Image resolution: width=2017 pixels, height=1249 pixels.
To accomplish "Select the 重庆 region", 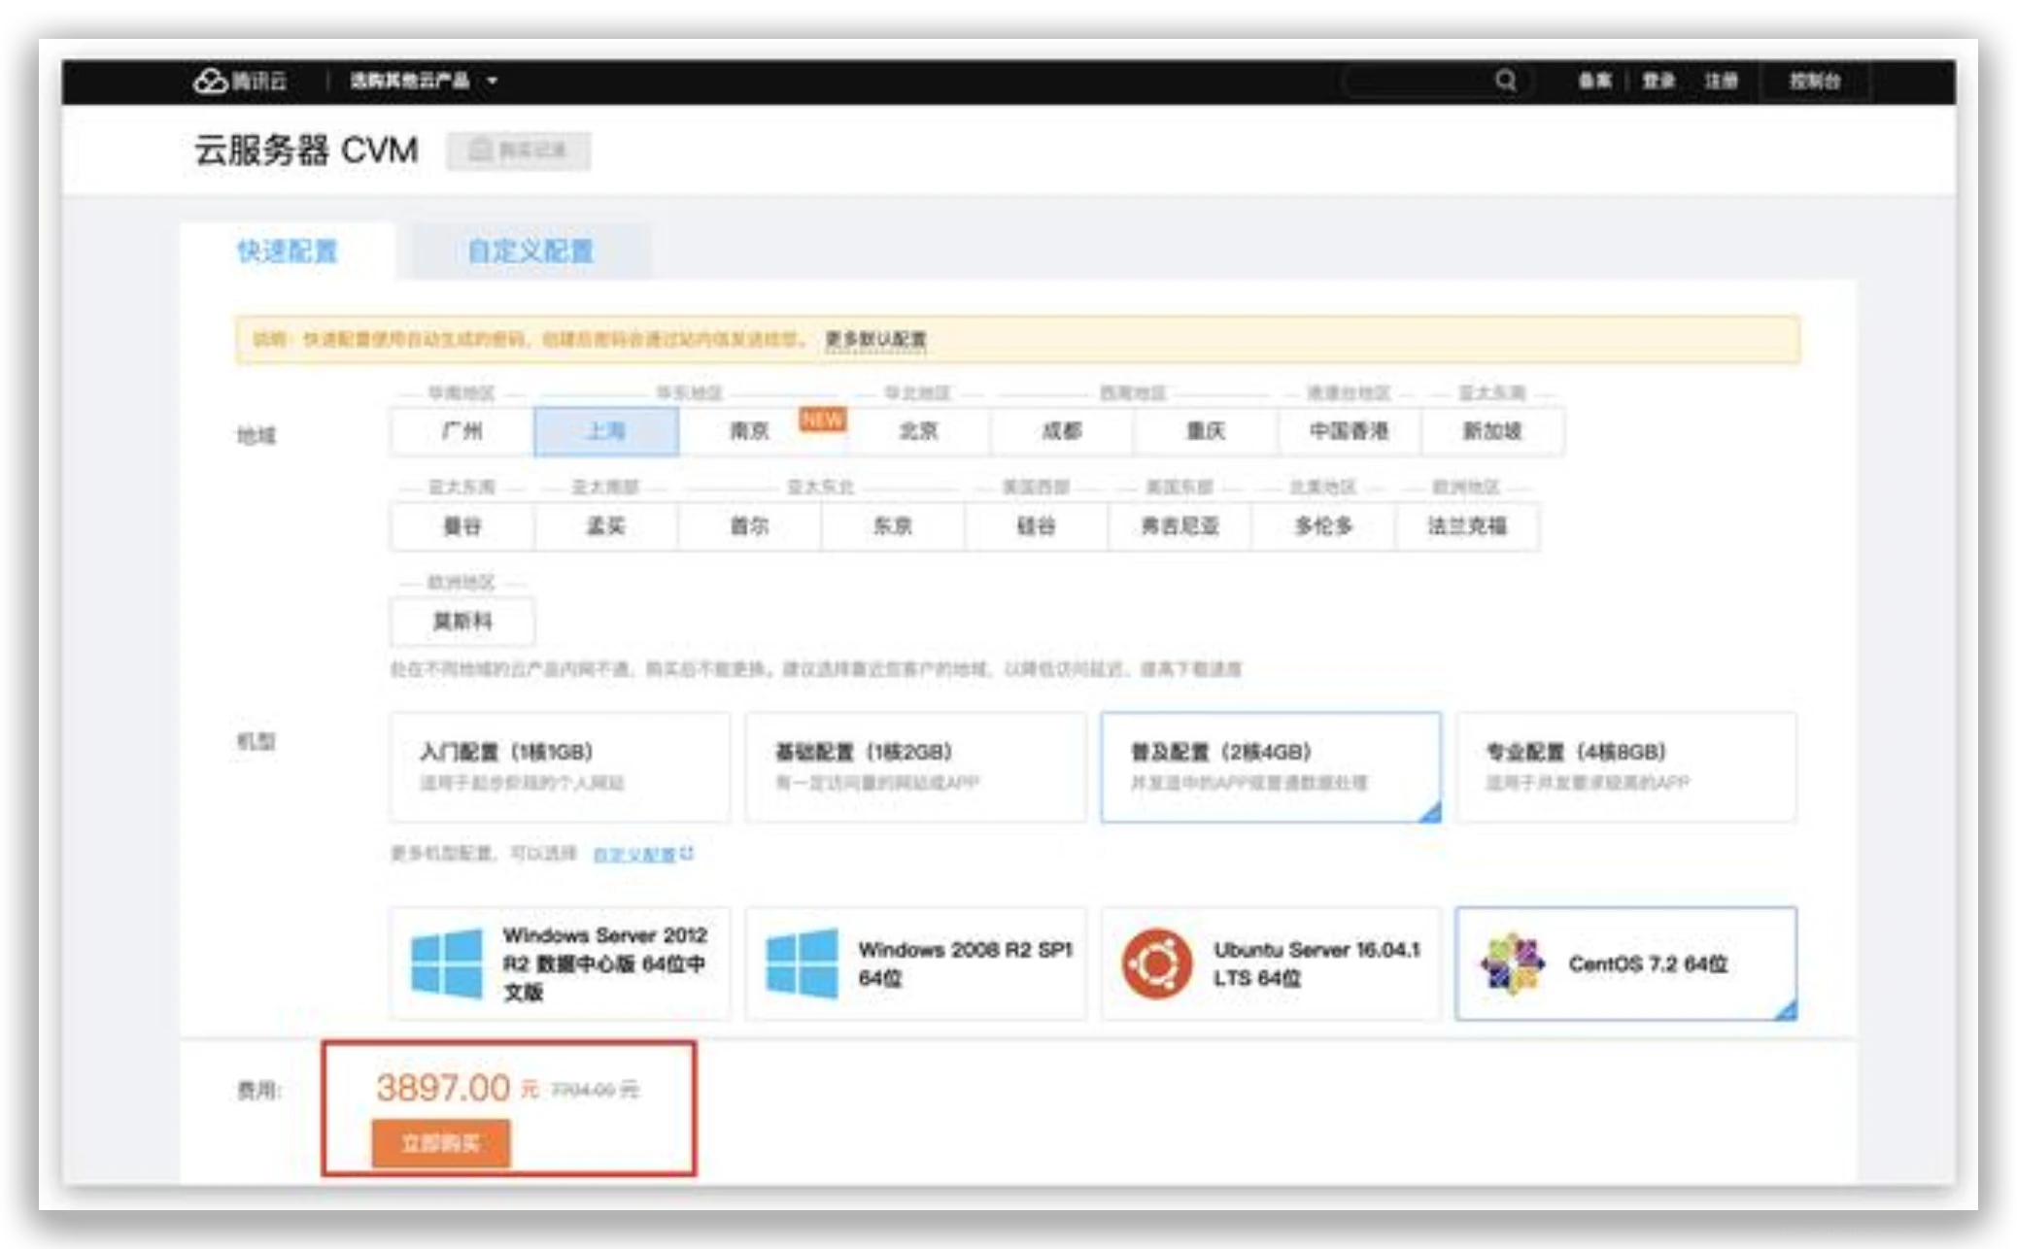I will tap(1206, 431).
